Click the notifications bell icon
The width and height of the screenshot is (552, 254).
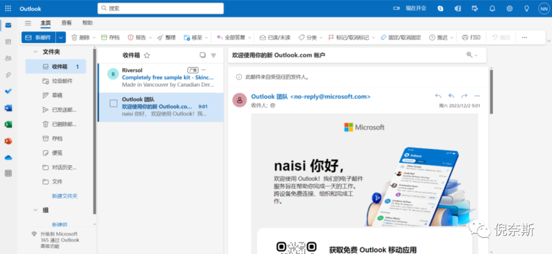tap(492, 9)
